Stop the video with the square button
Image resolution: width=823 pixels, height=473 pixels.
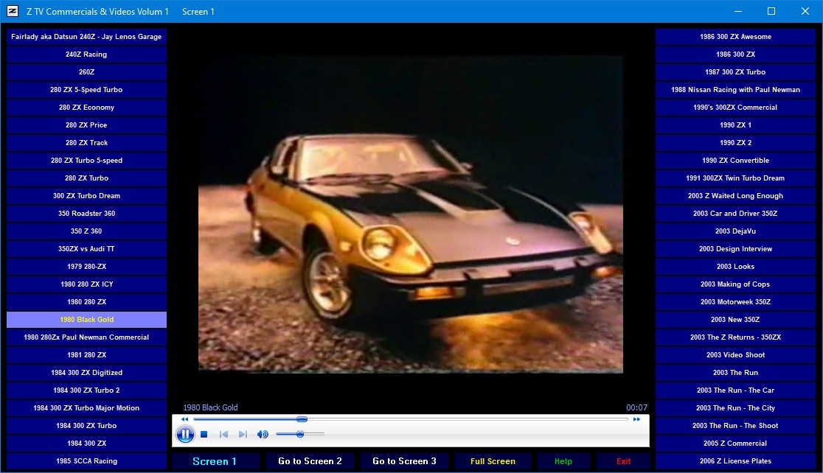pyautogui.click(x=204, y=434)
